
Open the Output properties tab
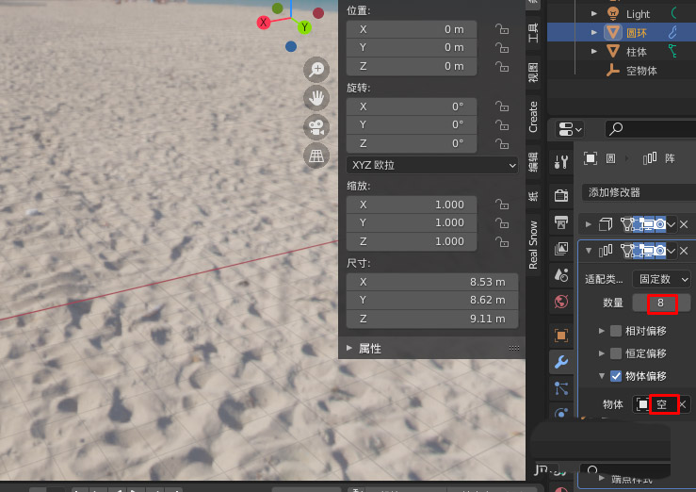click(x=561, y=222)
